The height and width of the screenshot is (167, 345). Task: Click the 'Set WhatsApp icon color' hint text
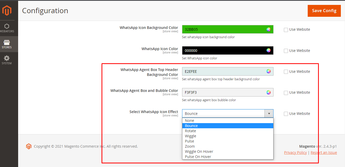click(199, 58)
